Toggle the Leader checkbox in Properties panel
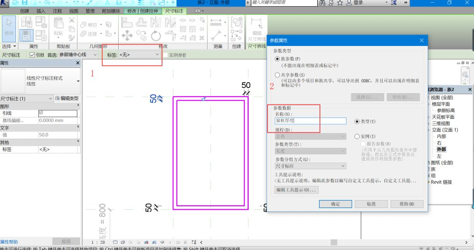474x250 pixels. coord(41,113)
